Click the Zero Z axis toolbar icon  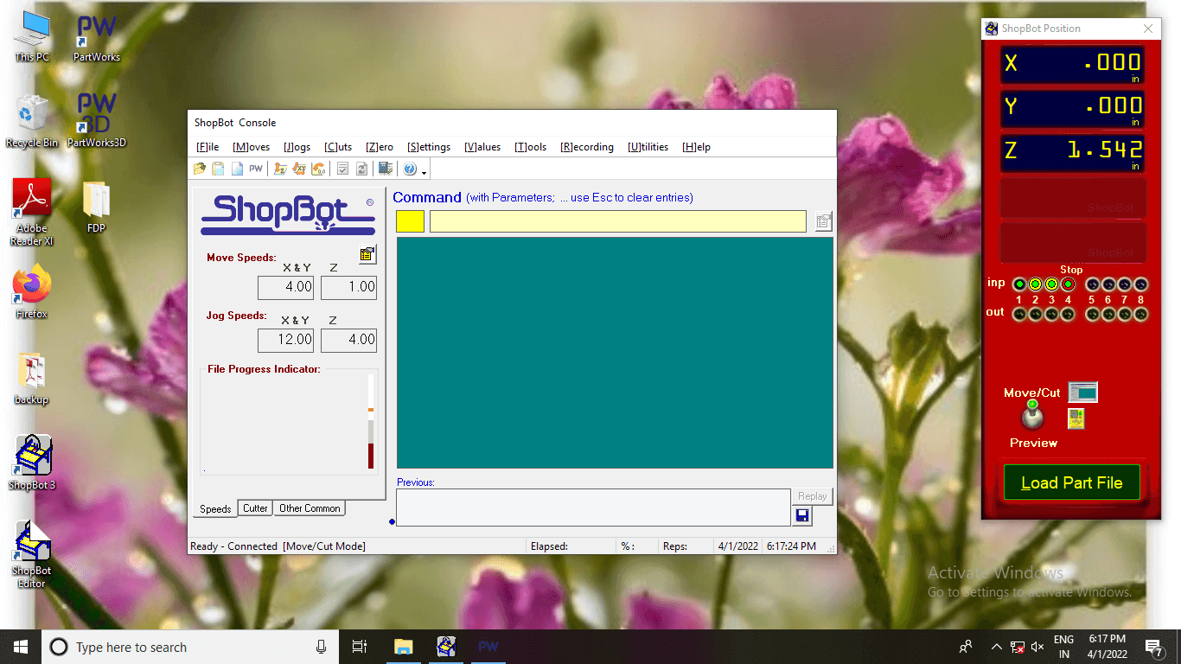[x=281, y=169]
